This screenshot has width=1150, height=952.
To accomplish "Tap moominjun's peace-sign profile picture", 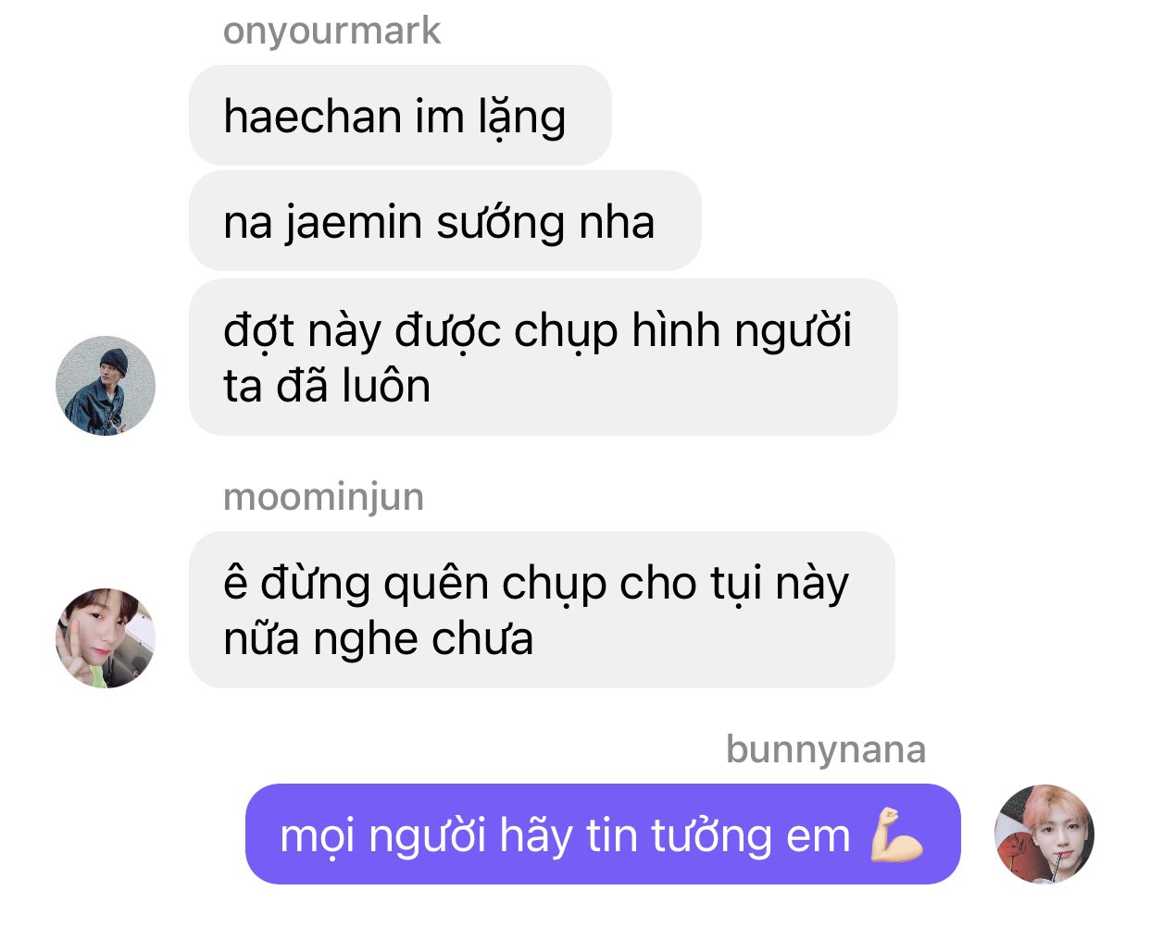I will coord(106,637).
